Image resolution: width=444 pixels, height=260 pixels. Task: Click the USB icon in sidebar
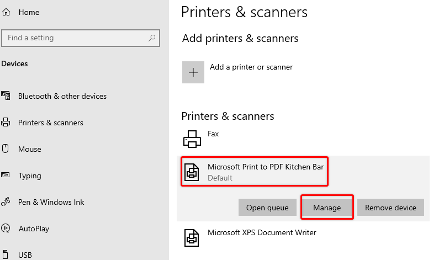5,254
